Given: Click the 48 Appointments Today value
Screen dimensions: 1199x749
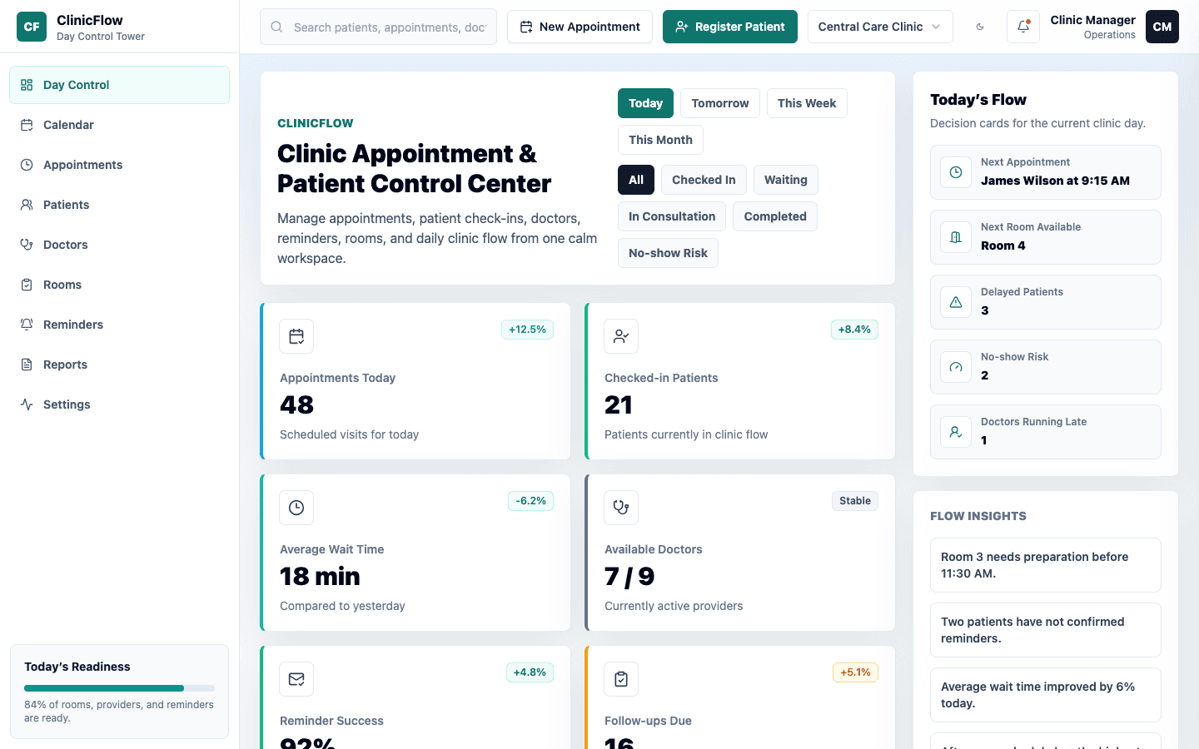Looking at the screenshot, I should 296,405.
